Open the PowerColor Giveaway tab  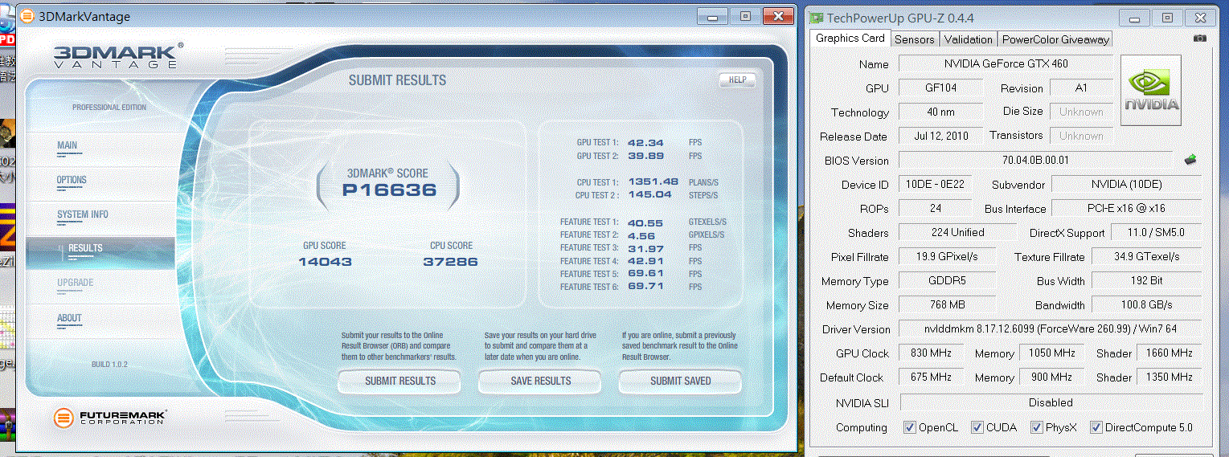pos(1055,39)
